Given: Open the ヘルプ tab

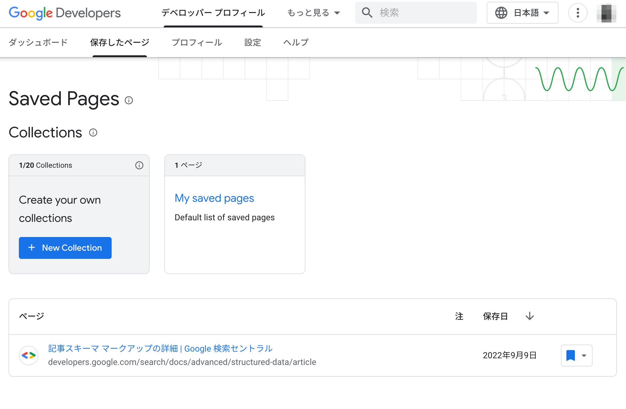Looking at the screenshot, I should click(296, 43).
